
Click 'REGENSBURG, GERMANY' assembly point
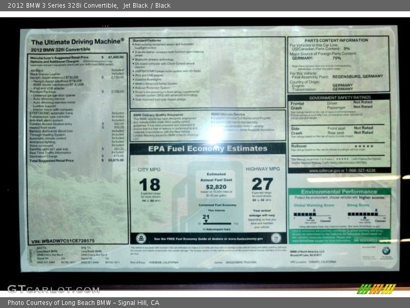pyautogui.click(x=357, y=76)
